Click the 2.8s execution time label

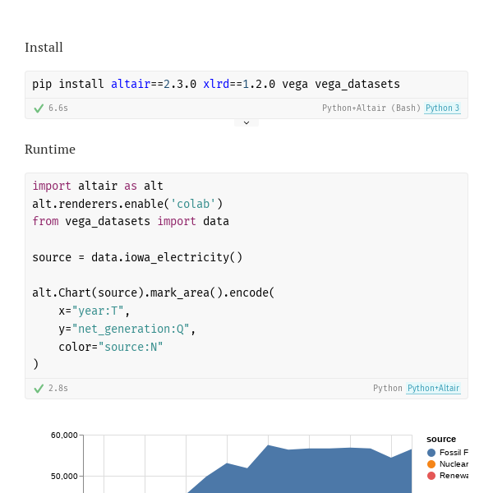[58, 389]
